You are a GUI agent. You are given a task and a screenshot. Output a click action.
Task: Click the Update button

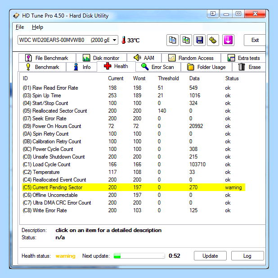tap(210, 256)
